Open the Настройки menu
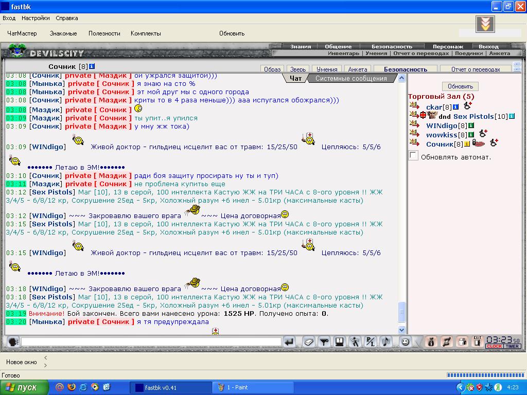The height and width of the screenshot is (395, 527). pos(36,18)
